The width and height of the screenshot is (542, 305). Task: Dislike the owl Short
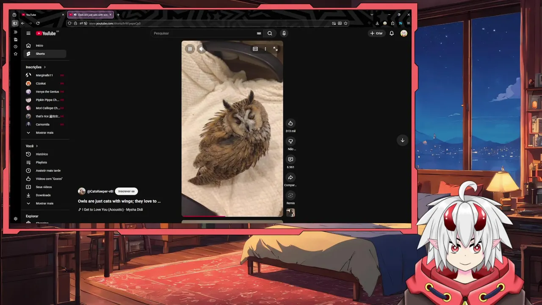290,141
